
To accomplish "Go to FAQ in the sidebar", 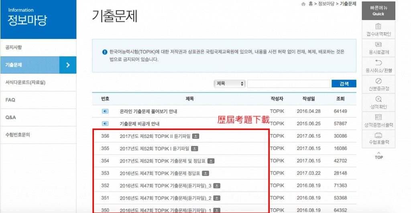I will click(10, 100).
